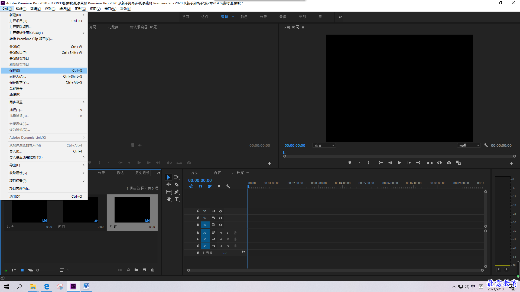The width and height of the screenshot is (520, 292).
Task: Open Premiere Pro in Windows taskbar
Action: coord(73,287)
